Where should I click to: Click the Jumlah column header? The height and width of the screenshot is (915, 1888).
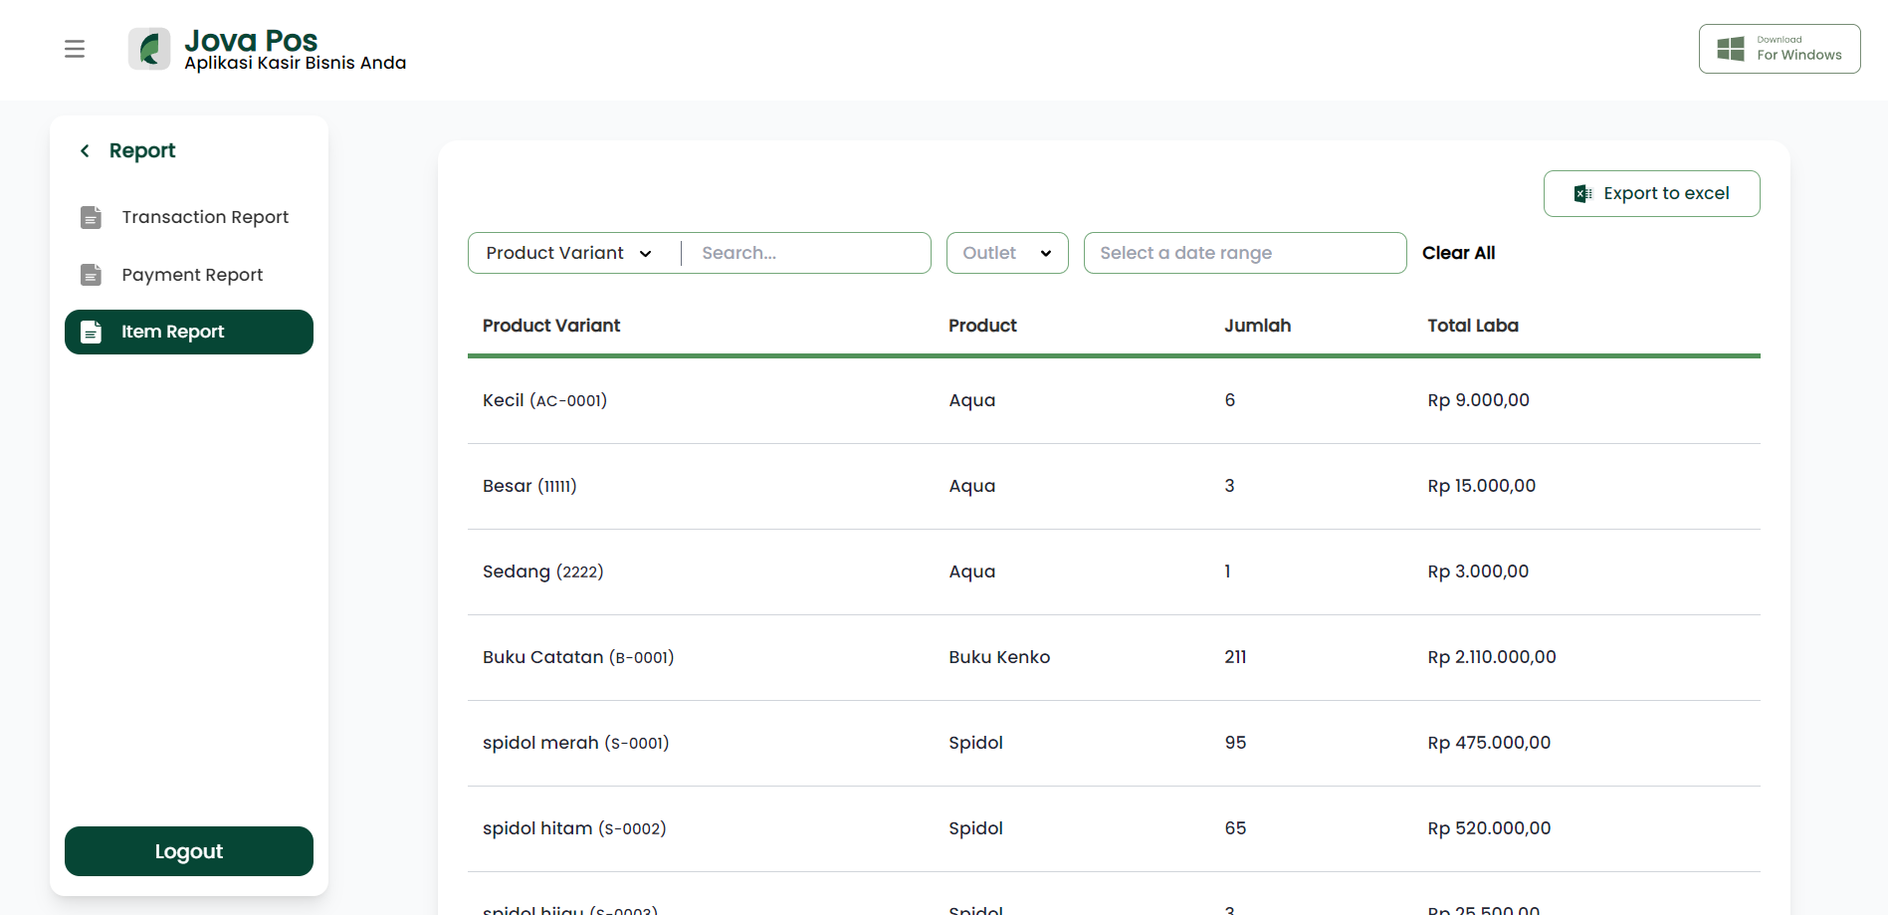tap(1258, 326)
